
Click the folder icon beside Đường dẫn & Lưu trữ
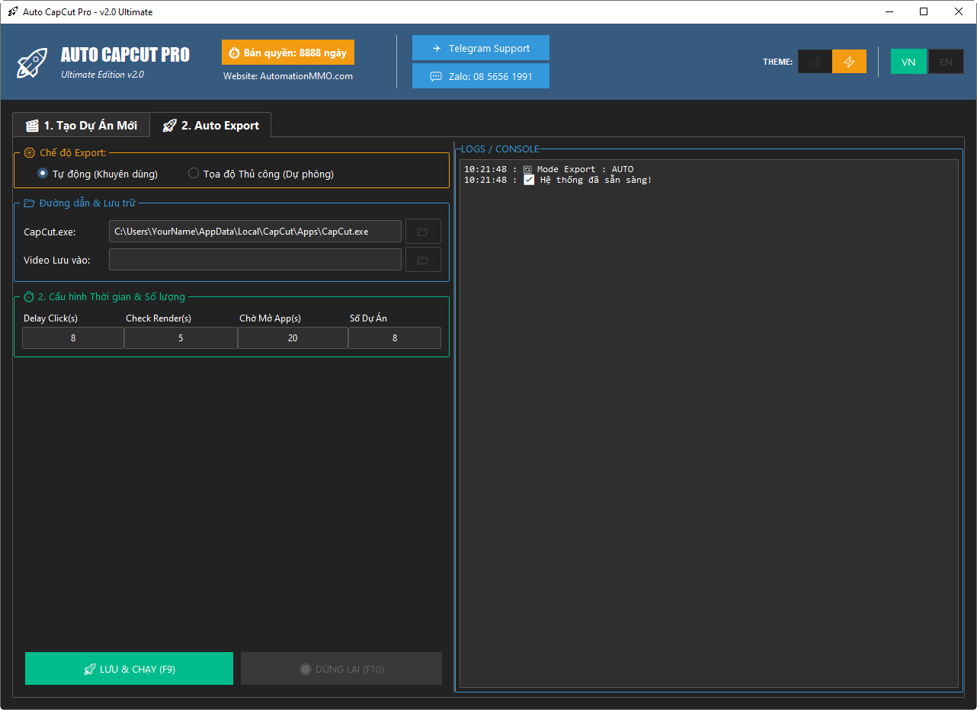point(30,203)
